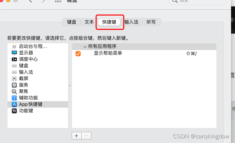235x143 pixels.
Task: Open the Mission Control (调度中心) icon
Action: pos(14,59)
